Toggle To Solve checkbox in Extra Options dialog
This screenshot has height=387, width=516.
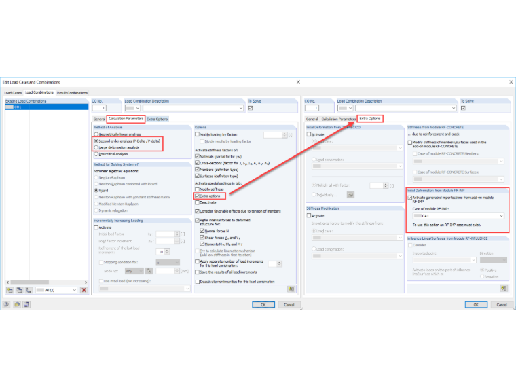pyautogui.click(x=463, y=108)
